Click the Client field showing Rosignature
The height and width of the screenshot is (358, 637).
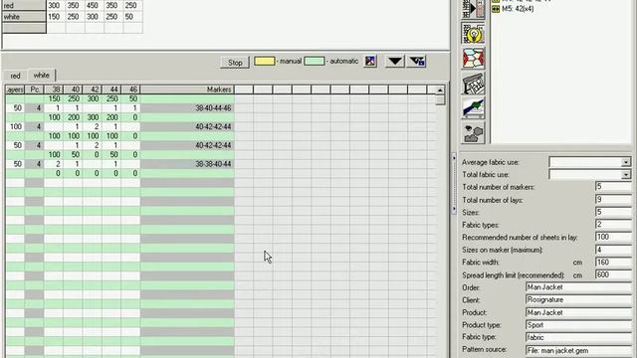(578, 300)
